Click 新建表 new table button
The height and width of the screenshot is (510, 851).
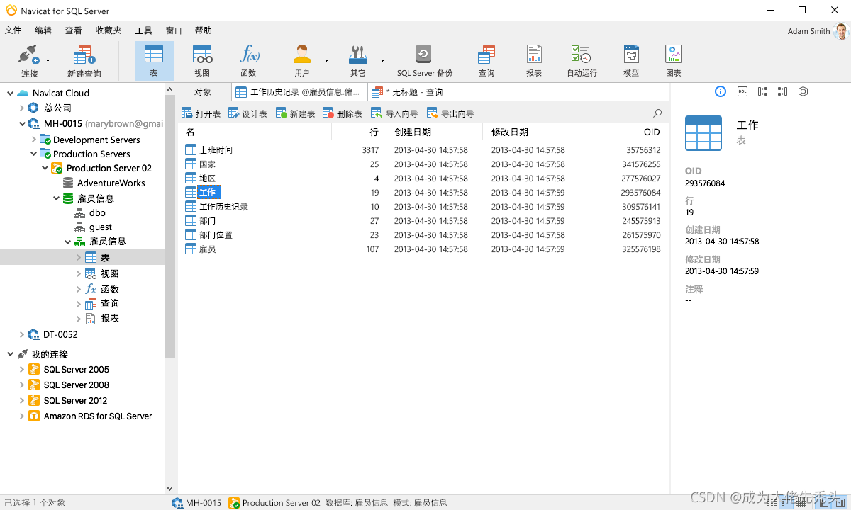295,113
